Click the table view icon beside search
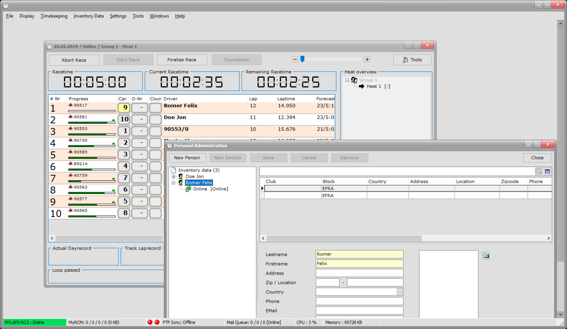The image size is (567, 329). [547, 171]
